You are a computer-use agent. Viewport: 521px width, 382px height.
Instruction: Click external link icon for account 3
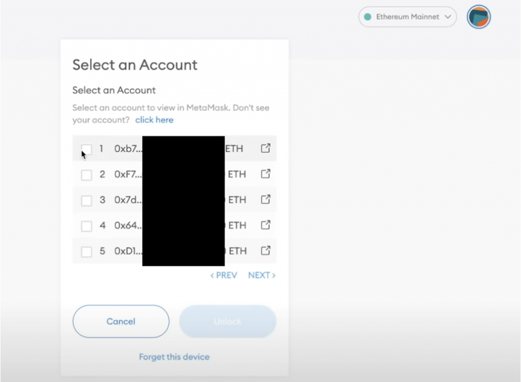[x=265, y=199]
